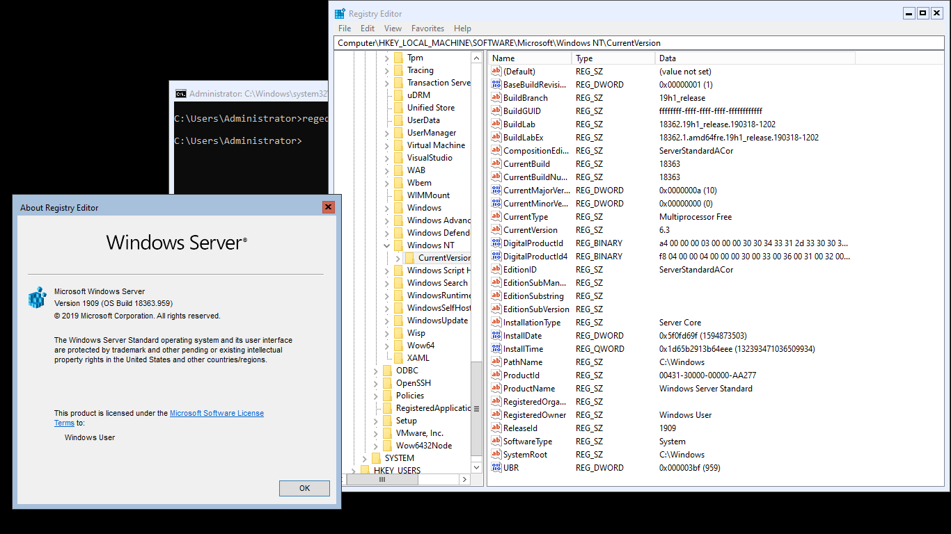
Task: Expand the CurrentVersion key in the tree
Action: [398, 258]
